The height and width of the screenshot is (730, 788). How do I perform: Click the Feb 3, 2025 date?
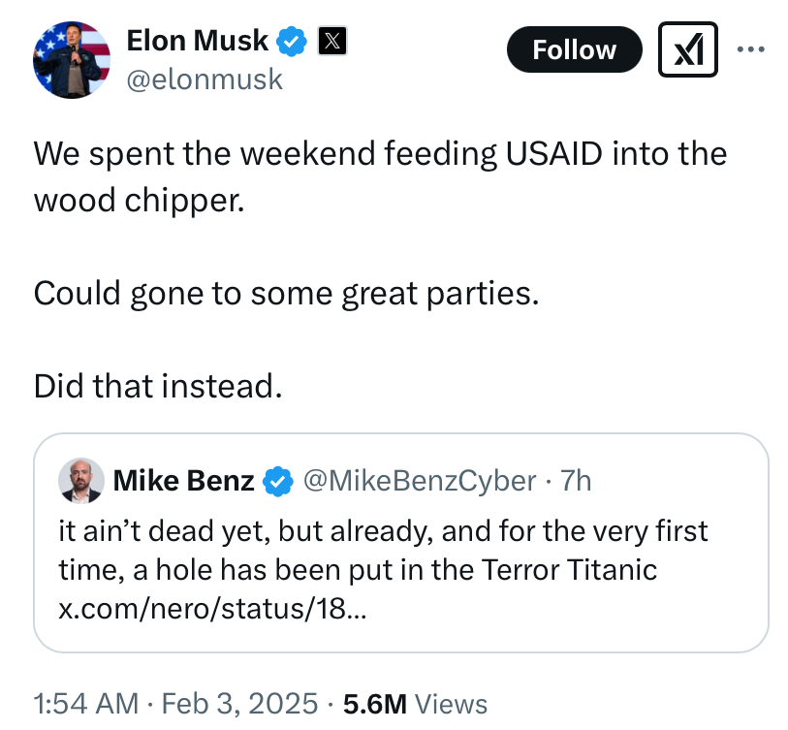pos(240,703)
